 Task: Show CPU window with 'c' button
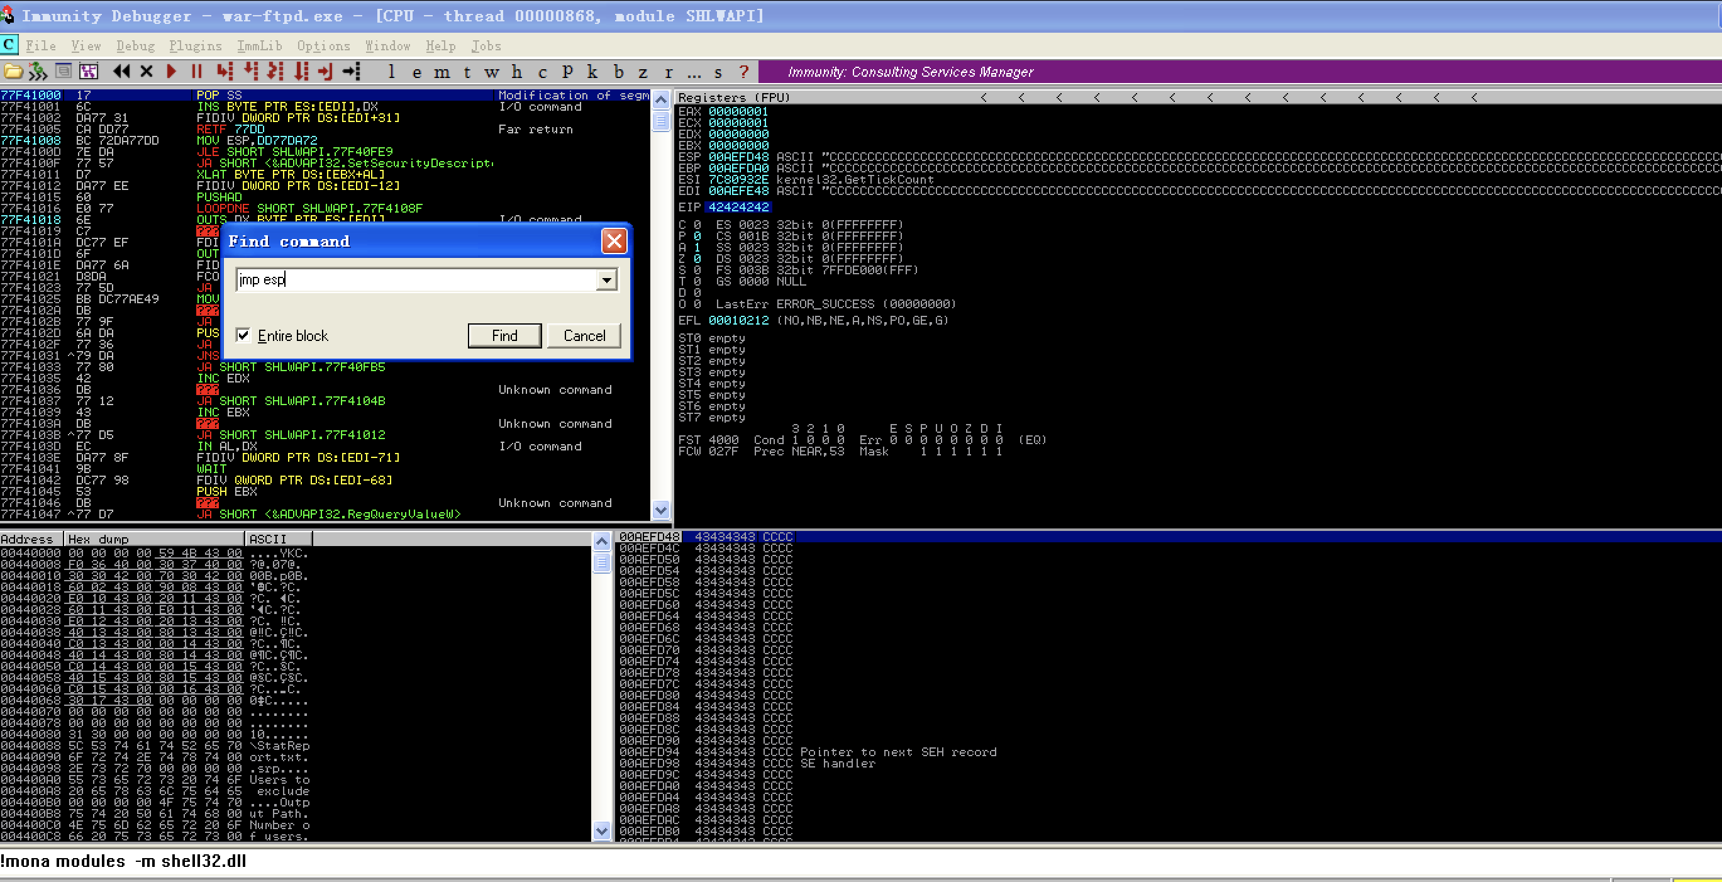pos(542,72)
